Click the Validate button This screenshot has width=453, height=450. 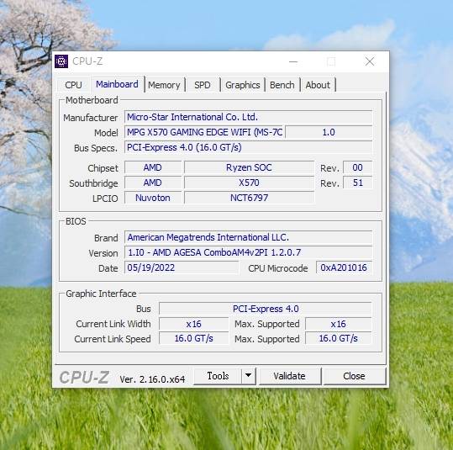coord(289,376)
